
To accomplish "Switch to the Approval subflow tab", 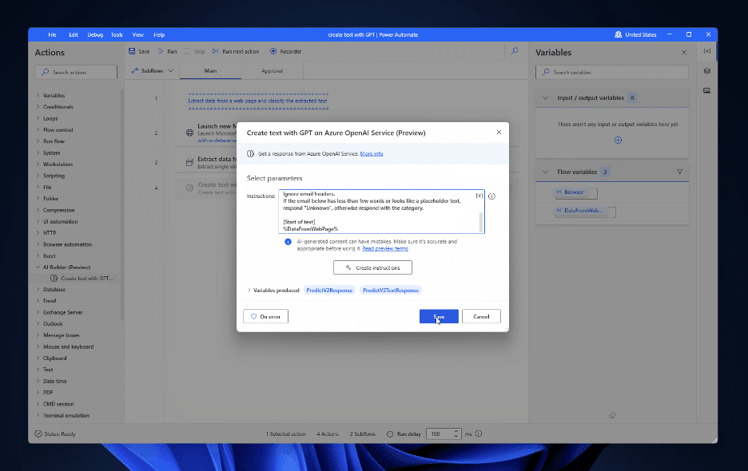I will (x=272, y=70).
